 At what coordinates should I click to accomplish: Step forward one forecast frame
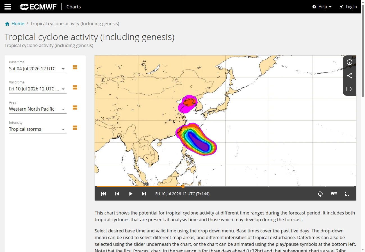(x=144, y=194)
